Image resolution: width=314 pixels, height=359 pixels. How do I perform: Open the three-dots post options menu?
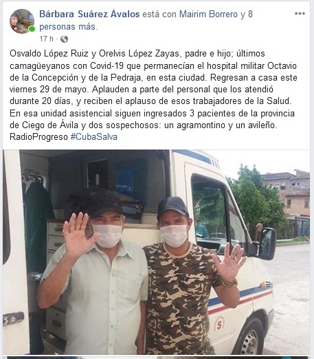300,14
